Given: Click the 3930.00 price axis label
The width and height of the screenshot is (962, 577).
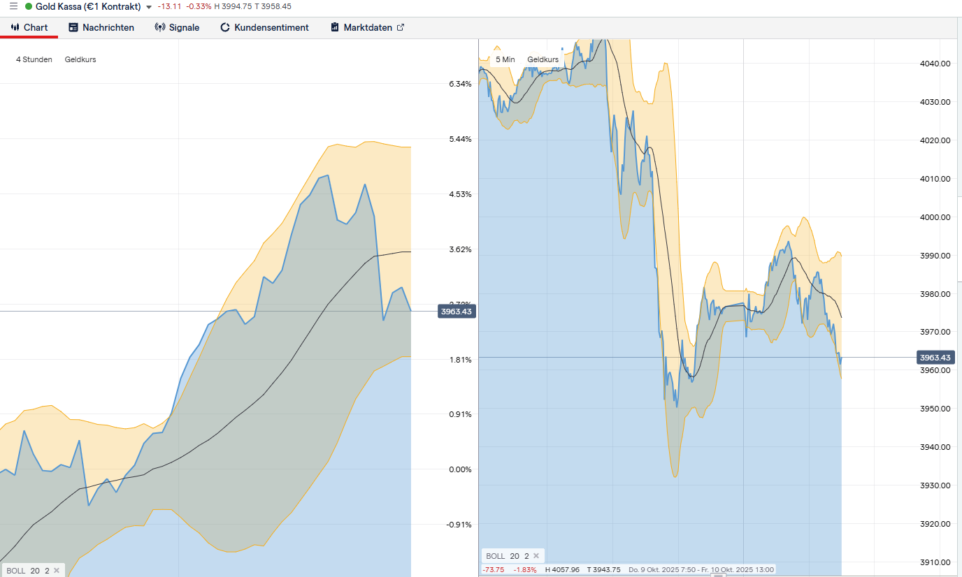Looking at the screenshot, I should 935,485.
